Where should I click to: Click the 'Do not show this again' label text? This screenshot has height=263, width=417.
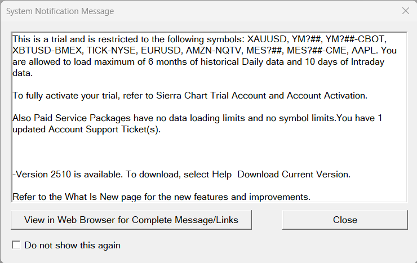72,245
